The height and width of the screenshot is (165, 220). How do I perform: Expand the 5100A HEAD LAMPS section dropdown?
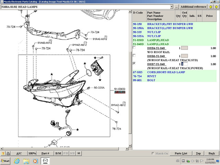point(172,7)
